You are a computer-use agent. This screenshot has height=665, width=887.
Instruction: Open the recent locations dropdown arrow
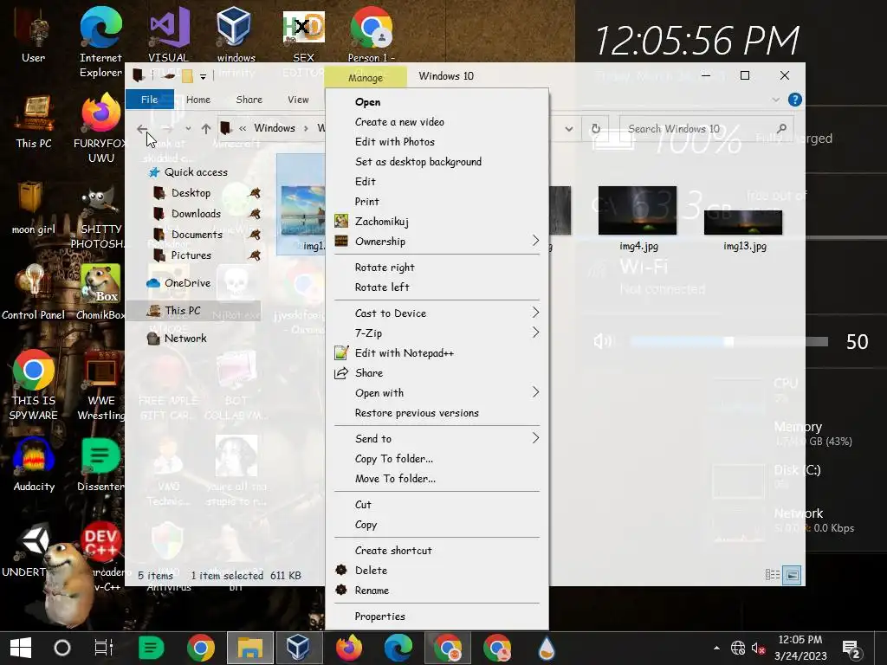point(188,129)
